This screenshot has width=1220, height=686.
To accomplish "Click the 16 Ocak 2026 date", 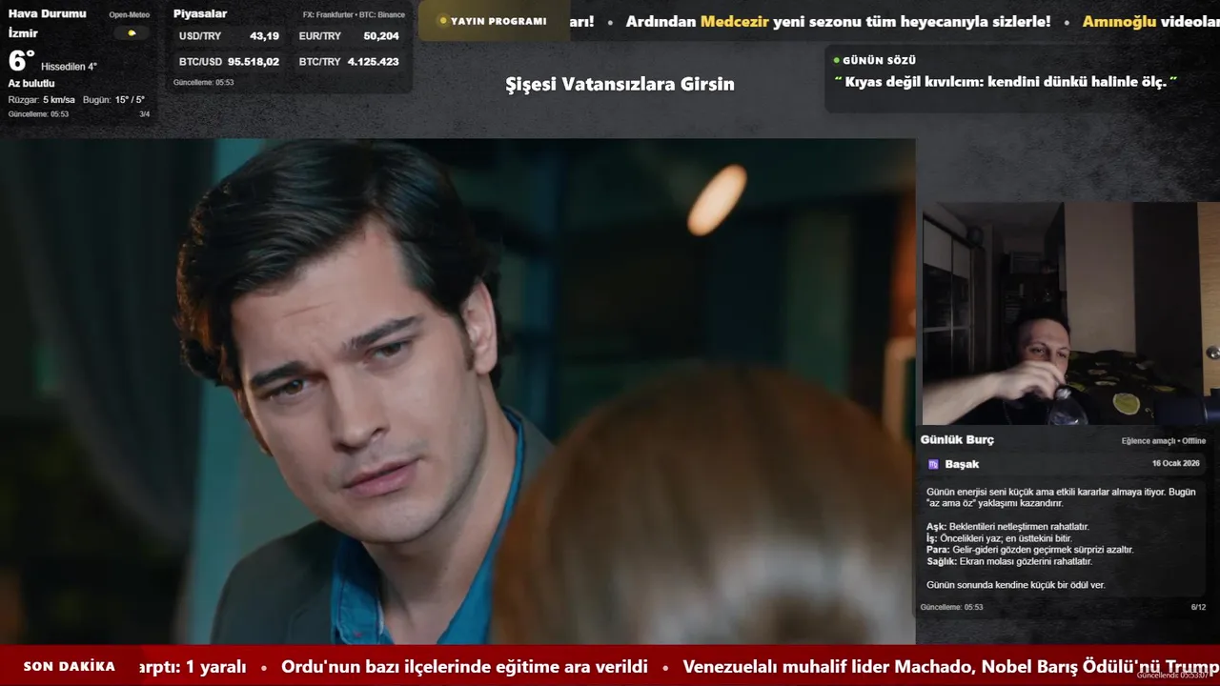I will coord(1176,463).
